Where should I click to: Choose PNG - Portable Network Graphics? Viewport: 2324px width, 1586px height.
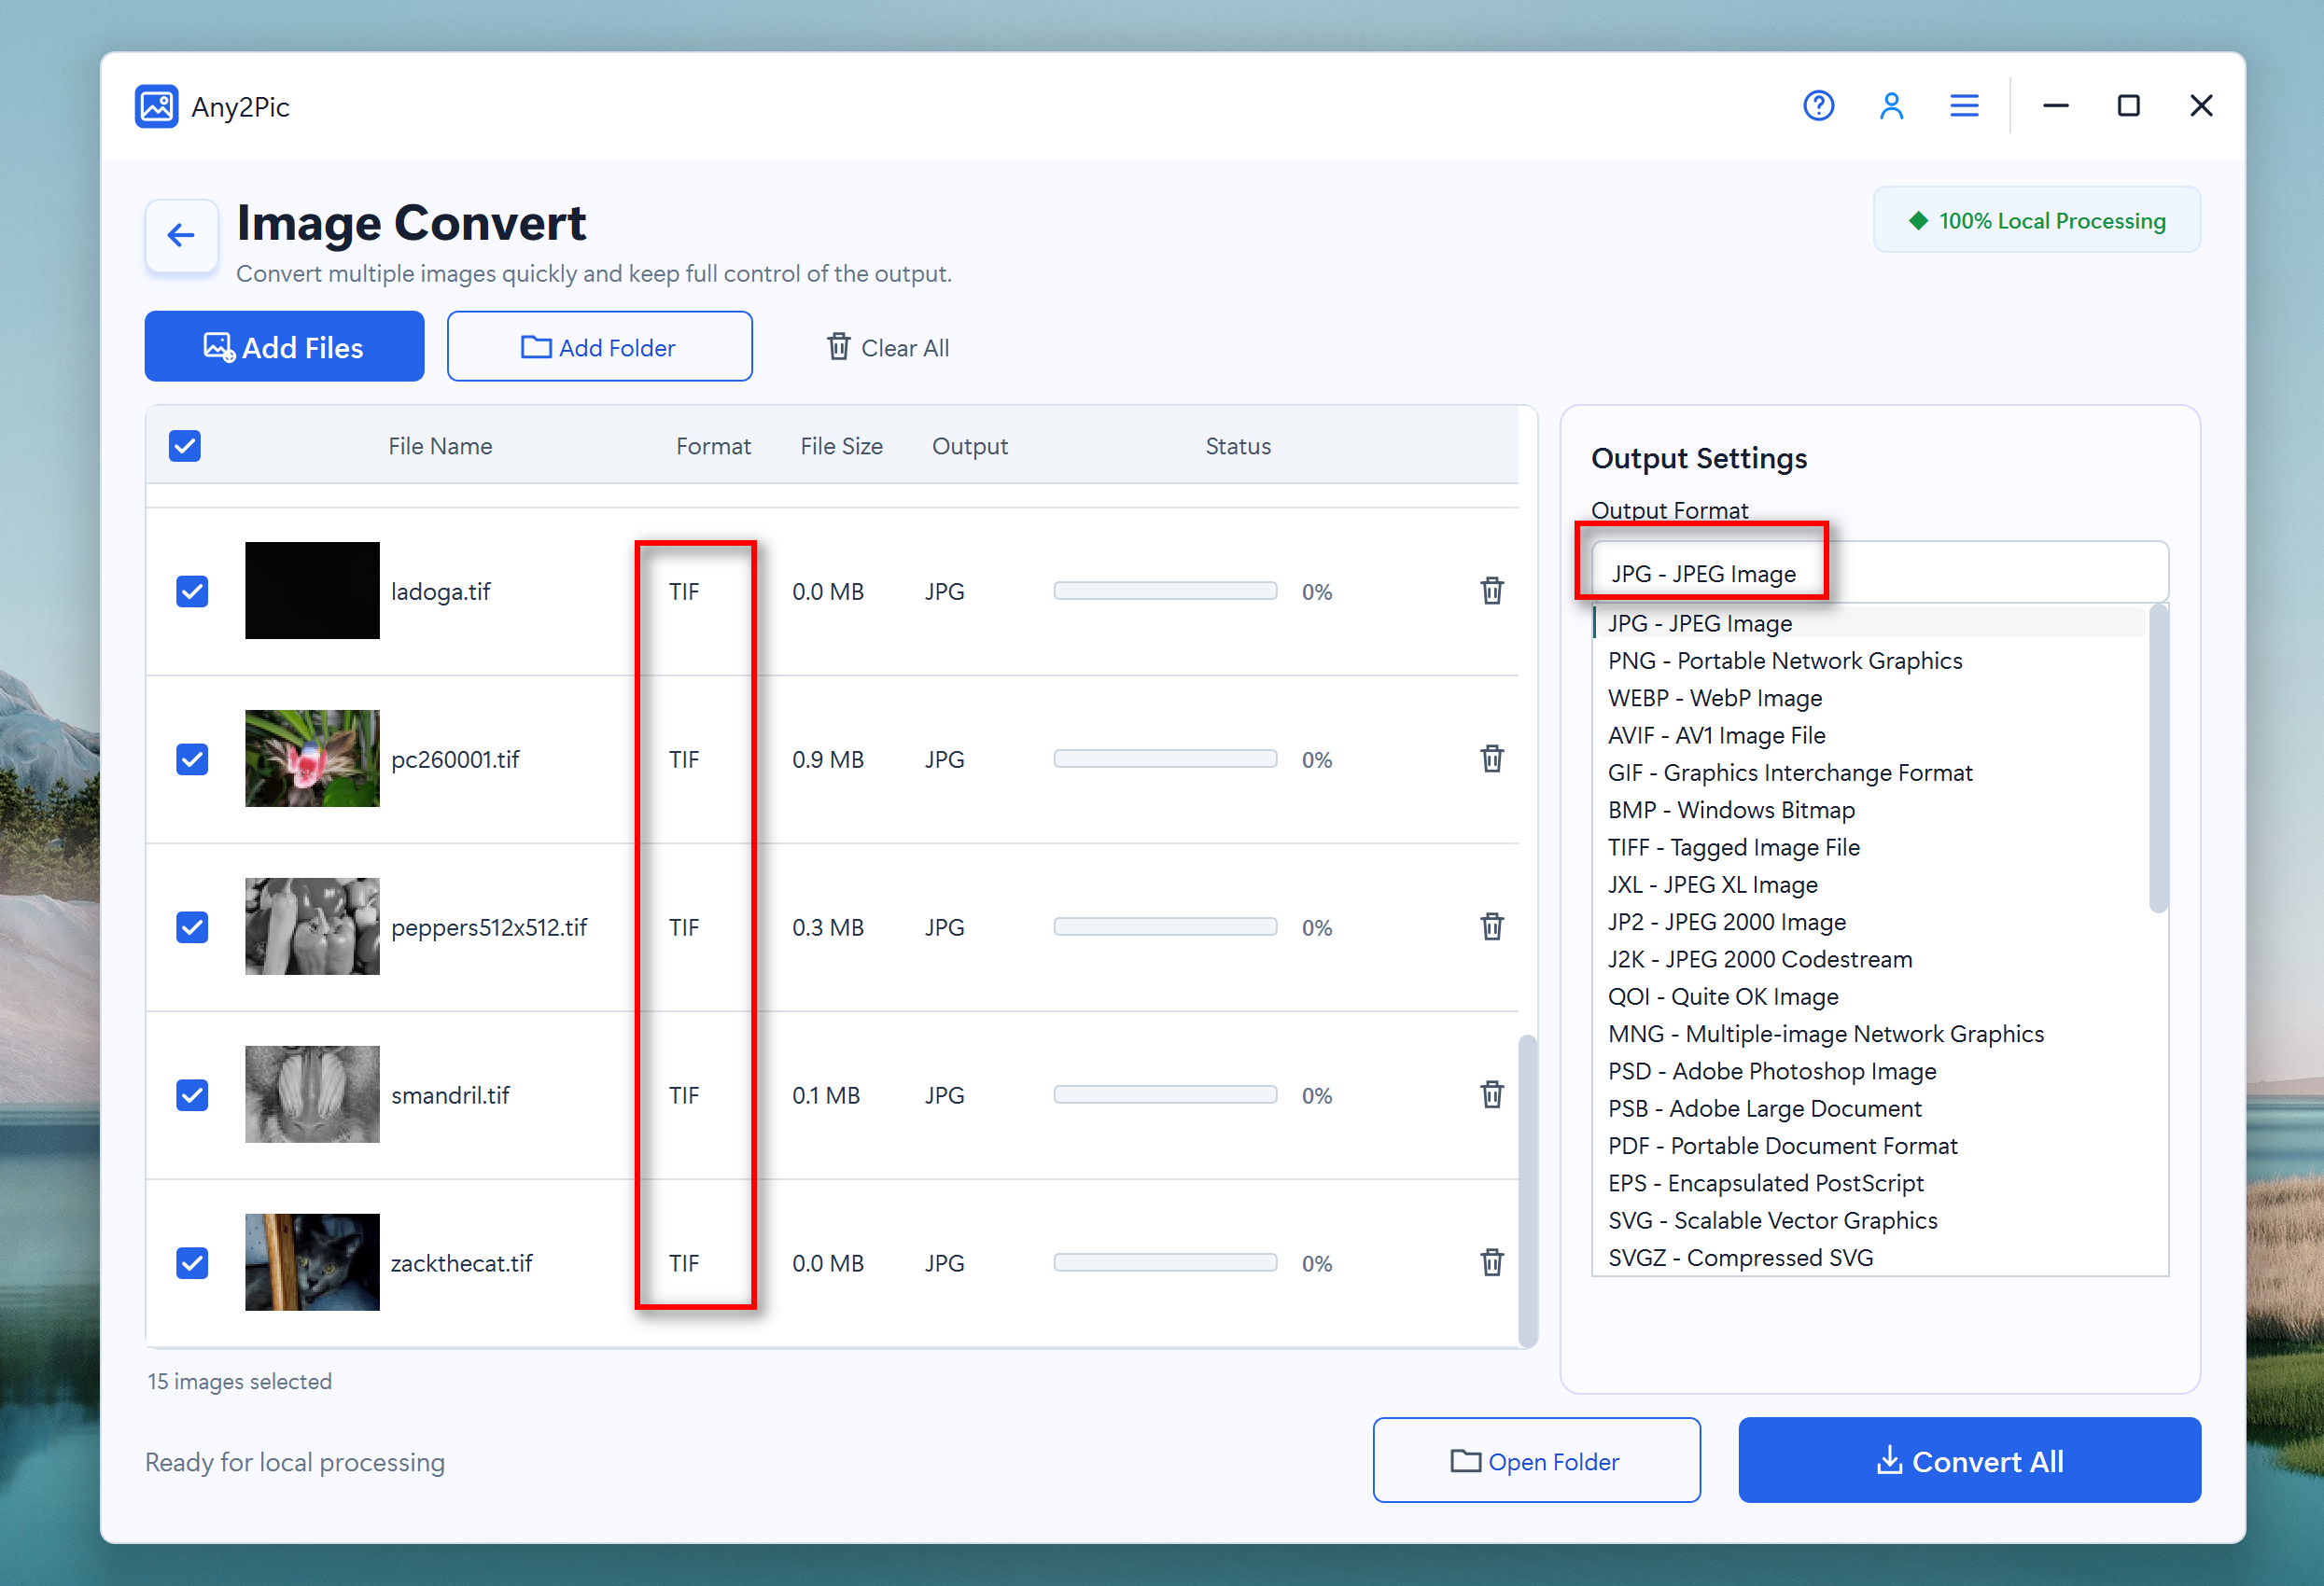pyautogui.click(x=1870, y=661)
